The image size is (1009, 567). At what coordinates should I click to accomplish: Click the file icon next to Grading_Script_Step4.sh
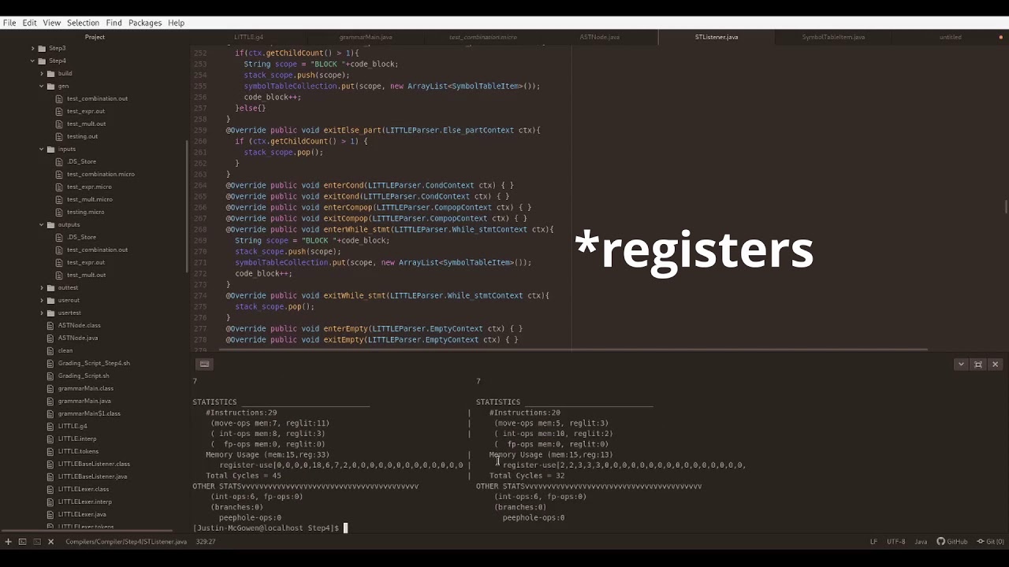coord(50,363)
